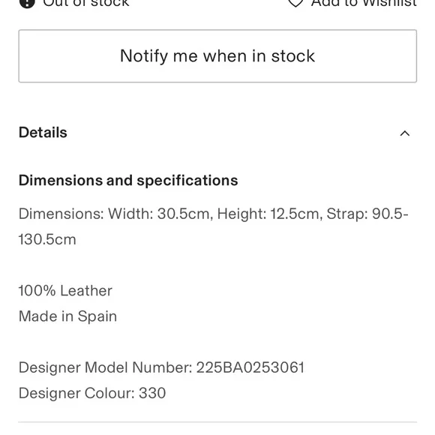Click the heart wishlist icon

click(295, 3)
